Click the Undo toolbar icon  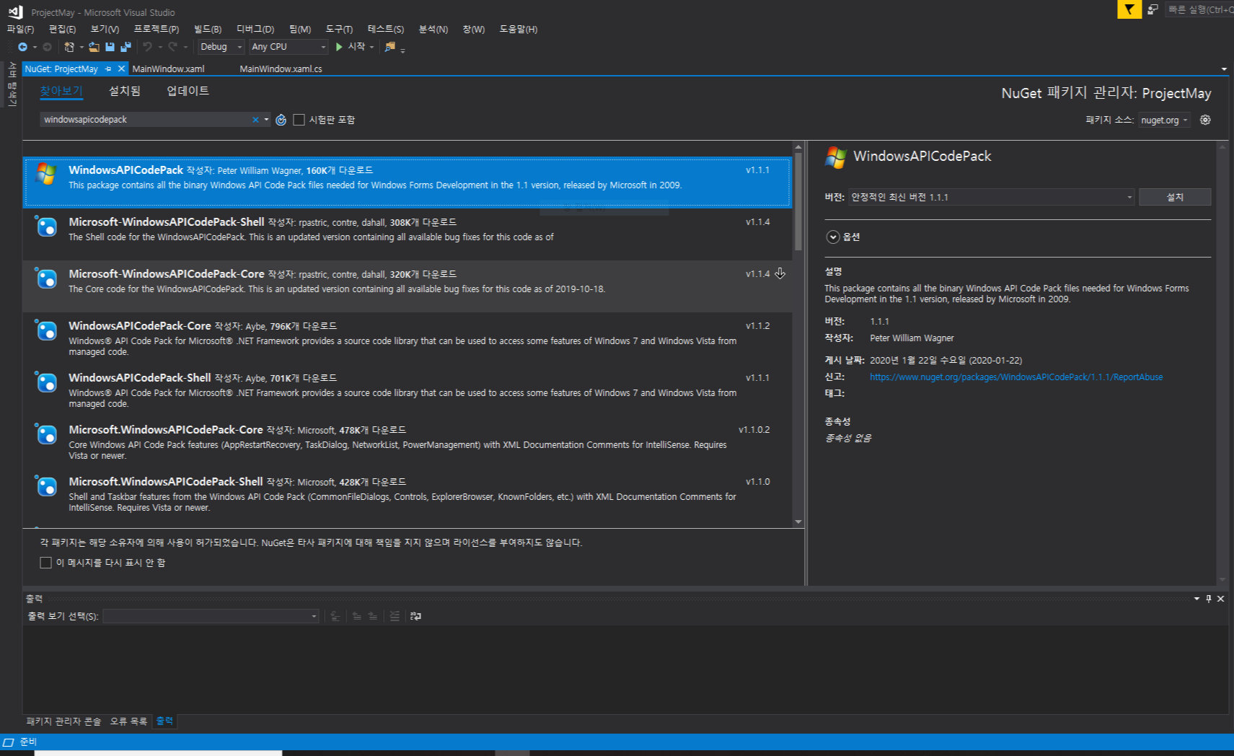click(x=147, y=47)
